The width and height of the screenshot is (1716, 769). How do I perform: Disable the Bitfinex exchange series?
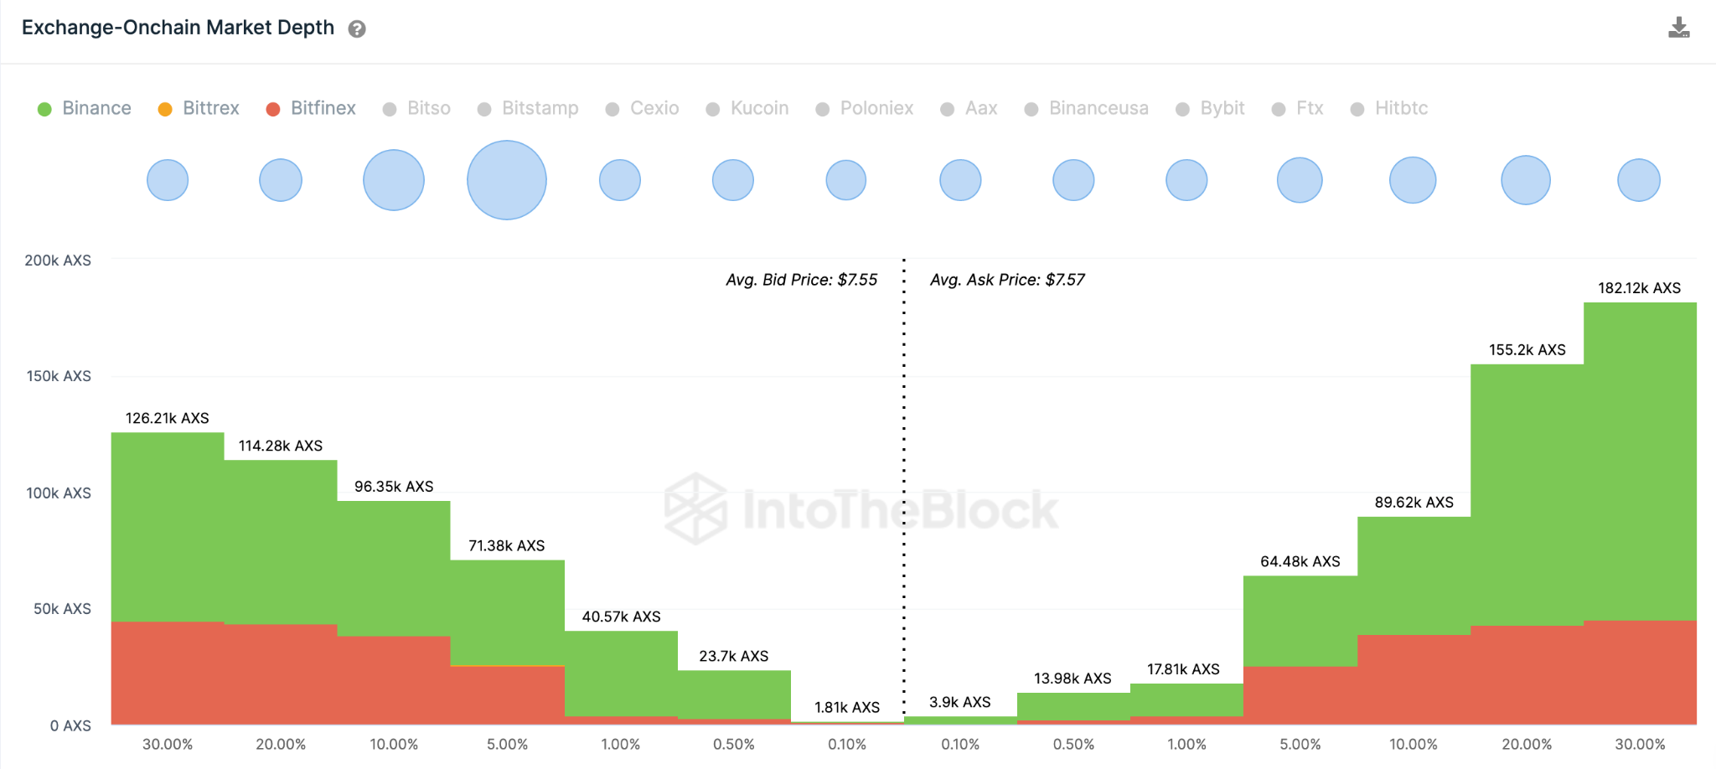coord(311,109)
